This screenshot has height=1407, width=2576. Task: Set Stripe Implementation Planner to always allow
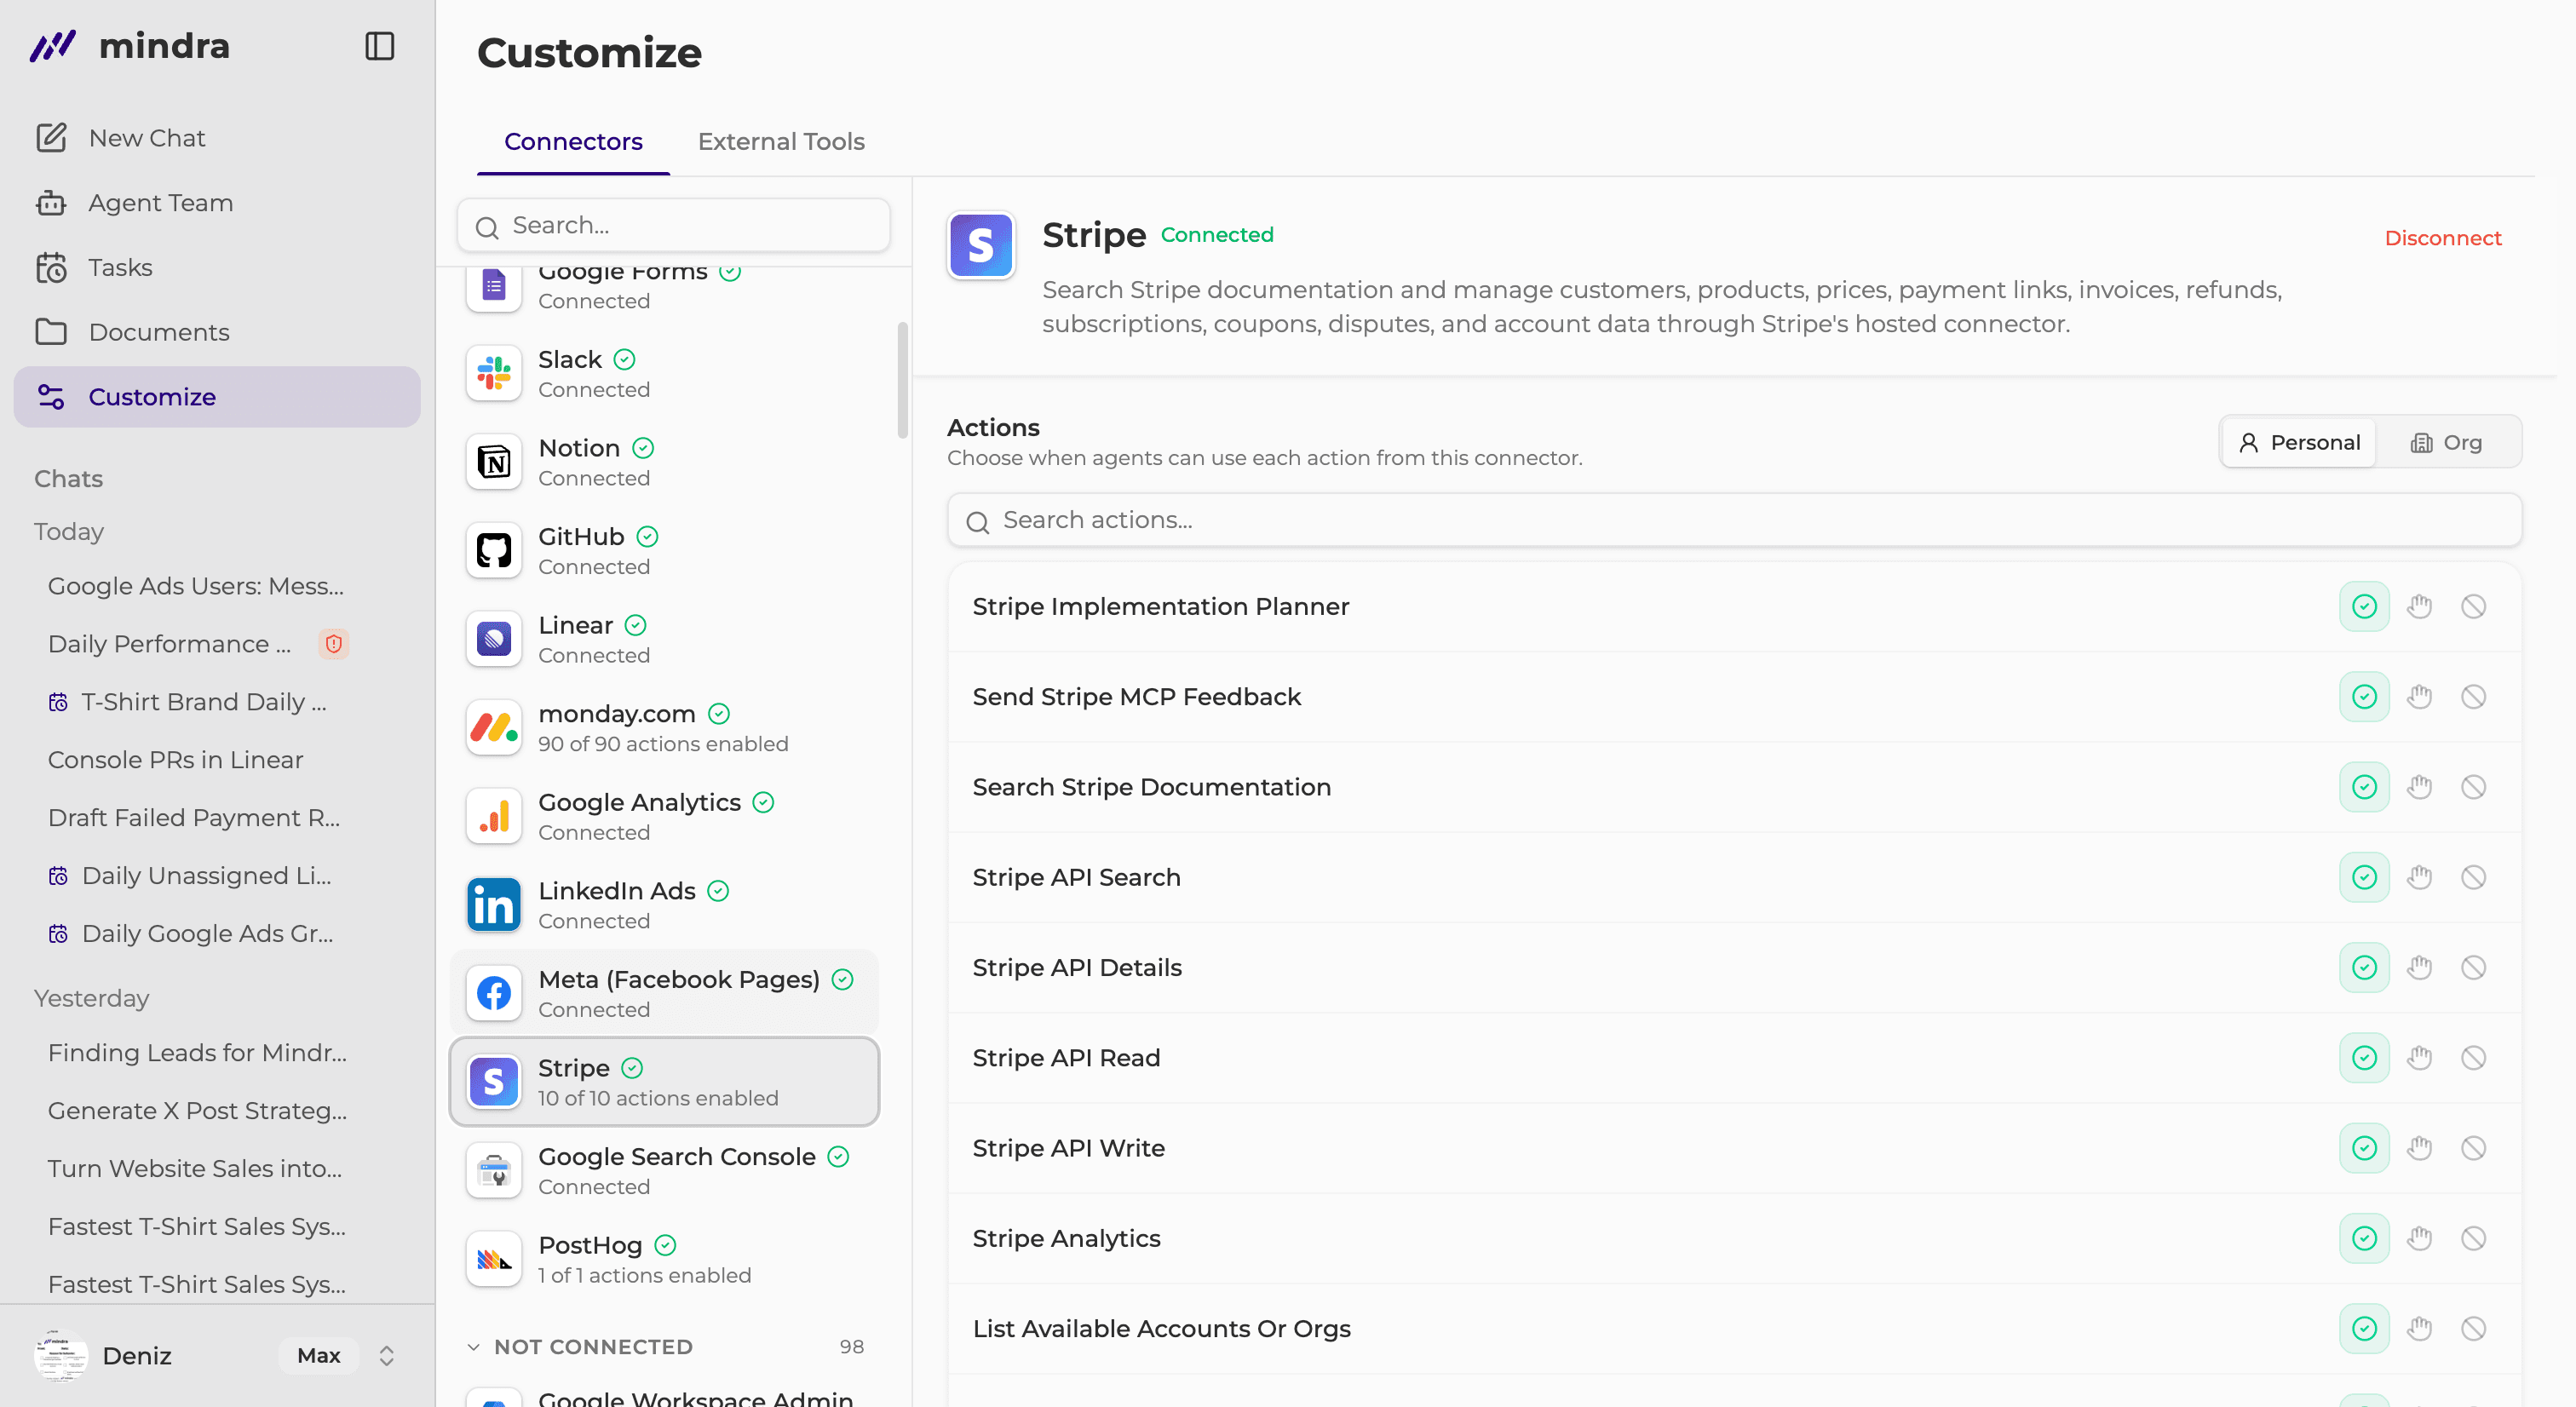(x=2364, y=607)
